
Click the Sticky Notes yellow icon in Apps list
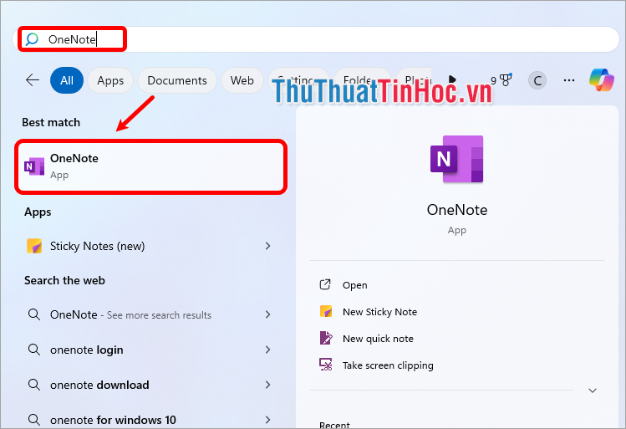click(34, 246)
